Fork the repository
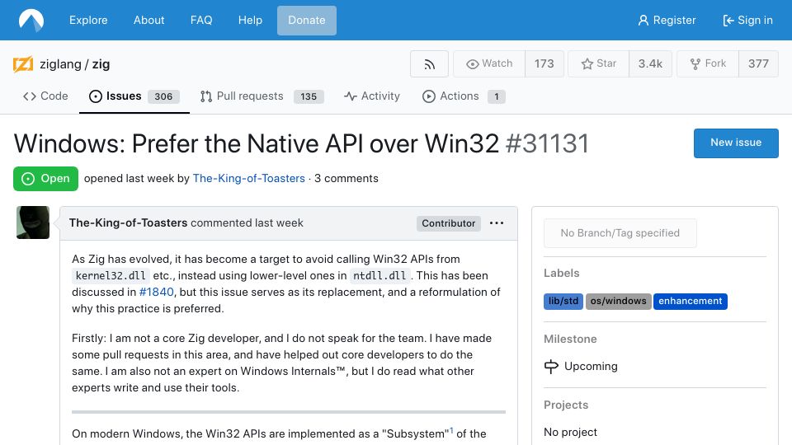The width and height of the screenshot is (792, 445). point(708,64)
